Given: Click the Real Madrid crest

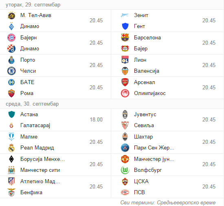Looking at the screenshot, I should (x=11, y=147).
